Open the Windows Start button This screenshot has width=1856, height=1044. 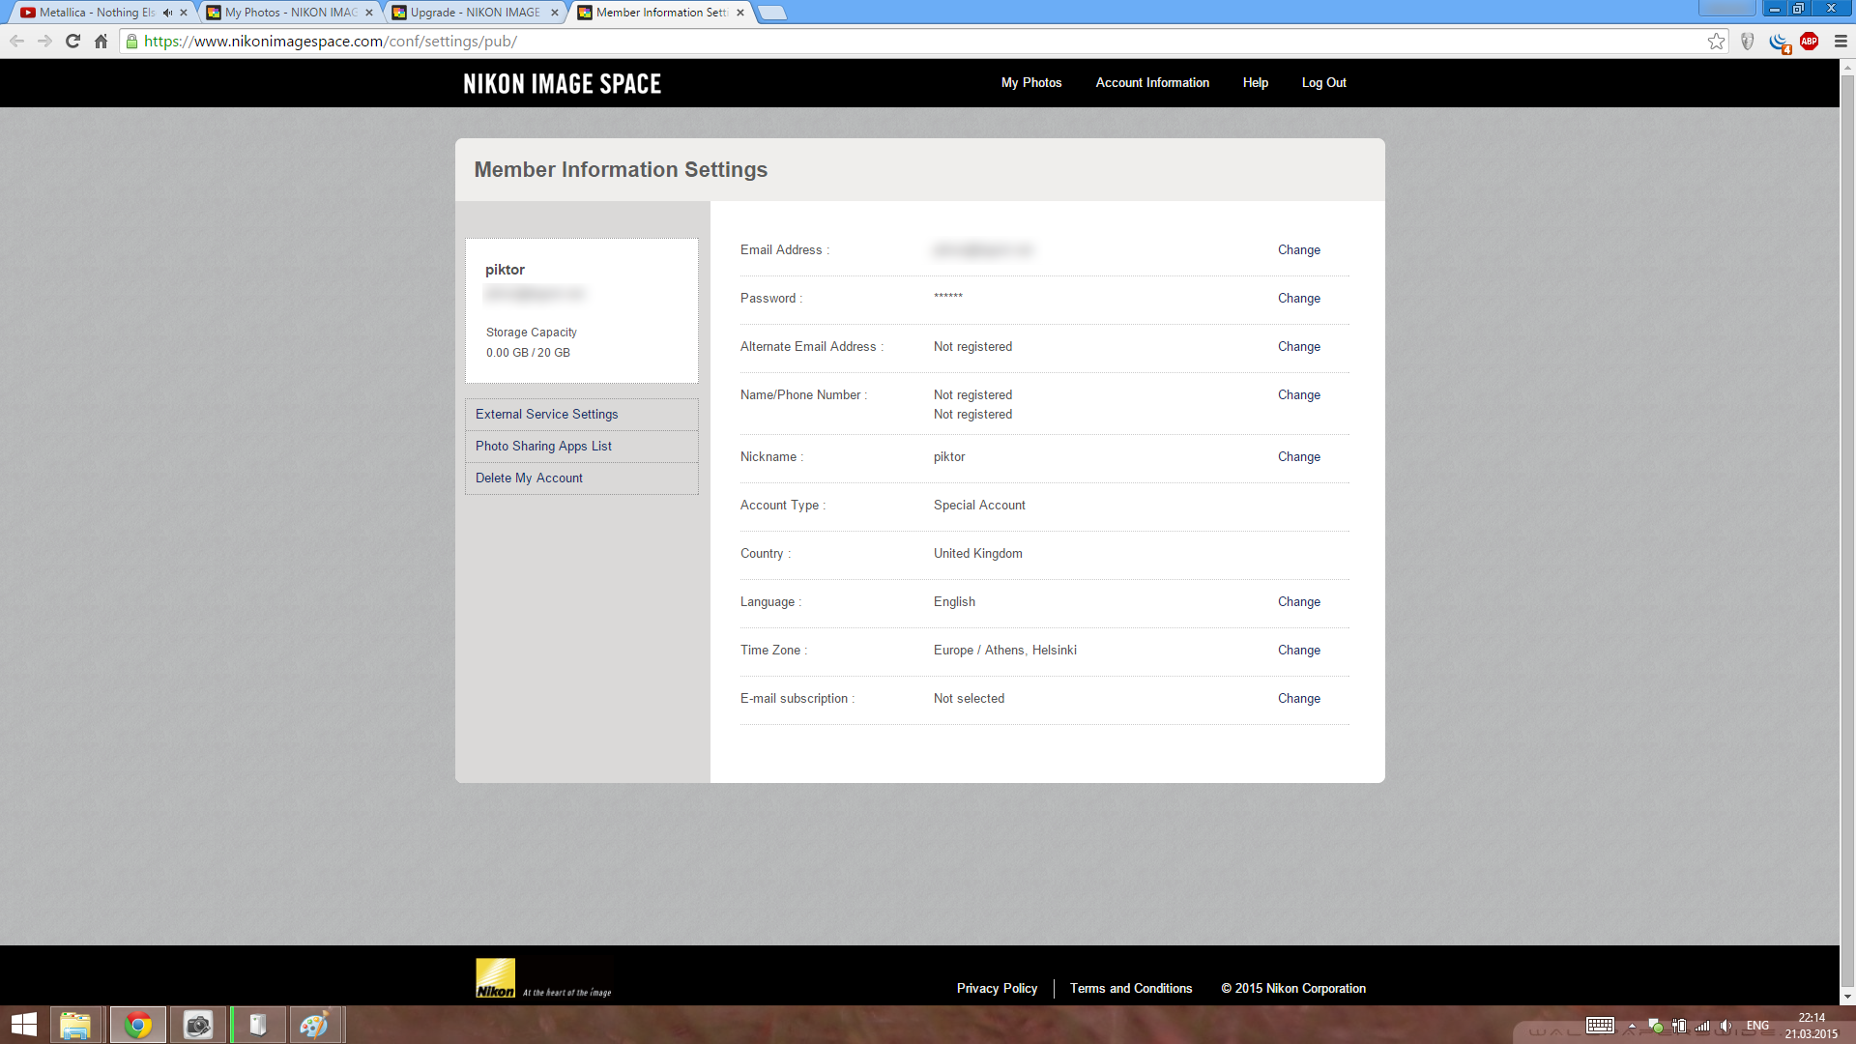[23, 1025]
